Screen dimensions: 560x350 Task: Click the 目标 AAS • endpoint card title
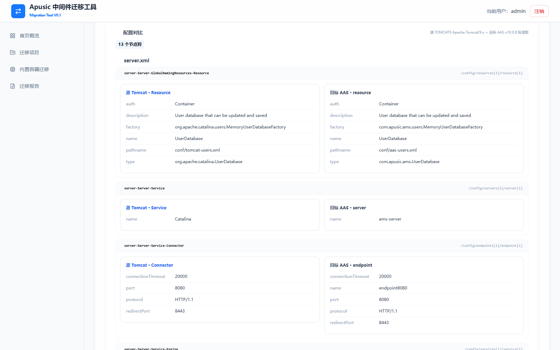[351, 265]
